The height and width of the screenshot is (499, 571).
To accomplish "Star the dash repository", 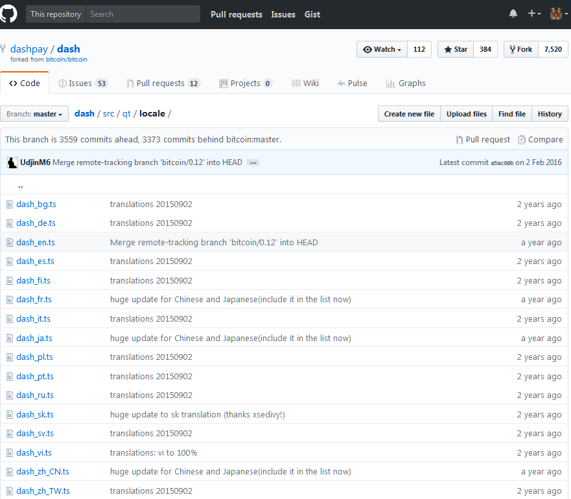I will pos(456,49).
